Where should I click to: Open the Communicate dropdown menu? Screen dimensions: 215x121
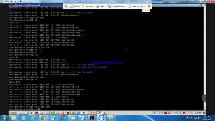[117, 6]
